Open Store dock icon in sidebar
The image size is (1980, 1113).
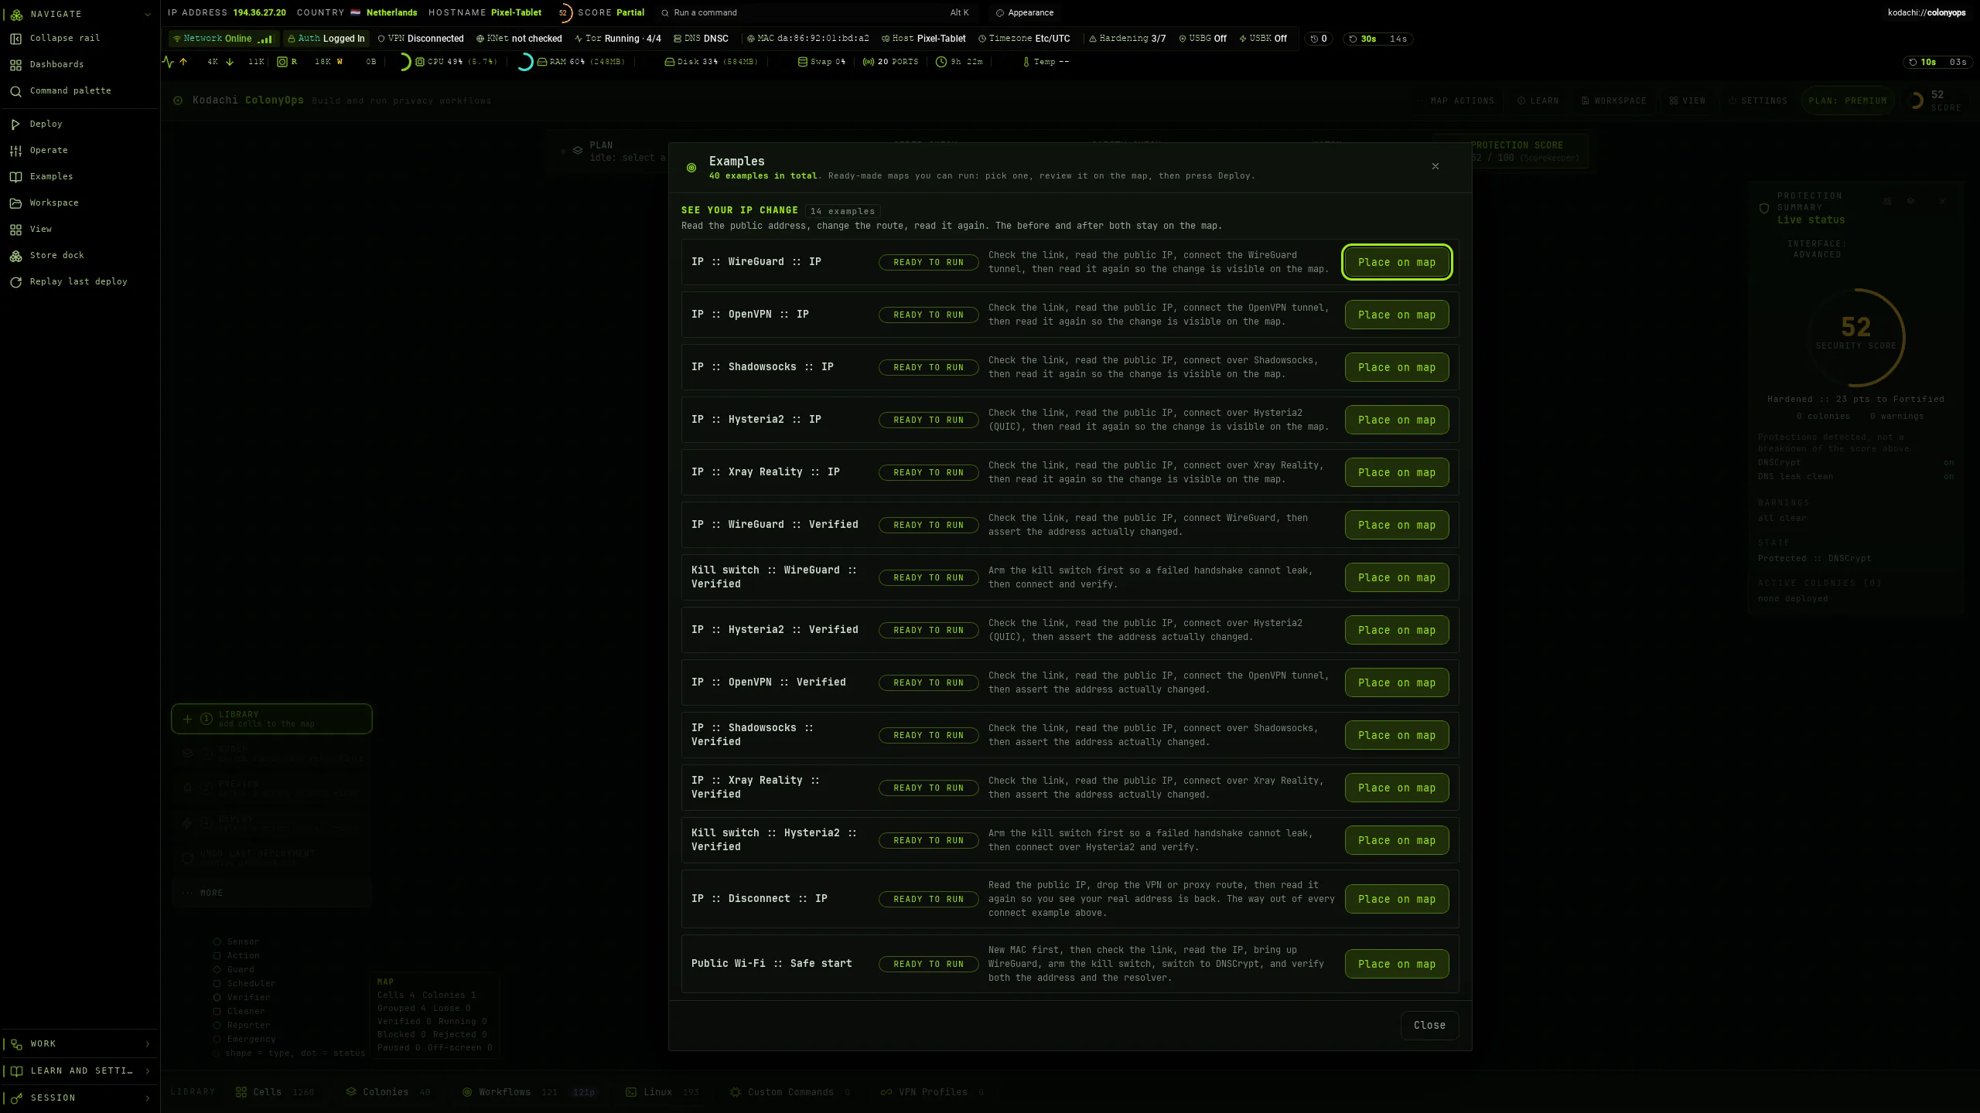[x=15, y=256]
